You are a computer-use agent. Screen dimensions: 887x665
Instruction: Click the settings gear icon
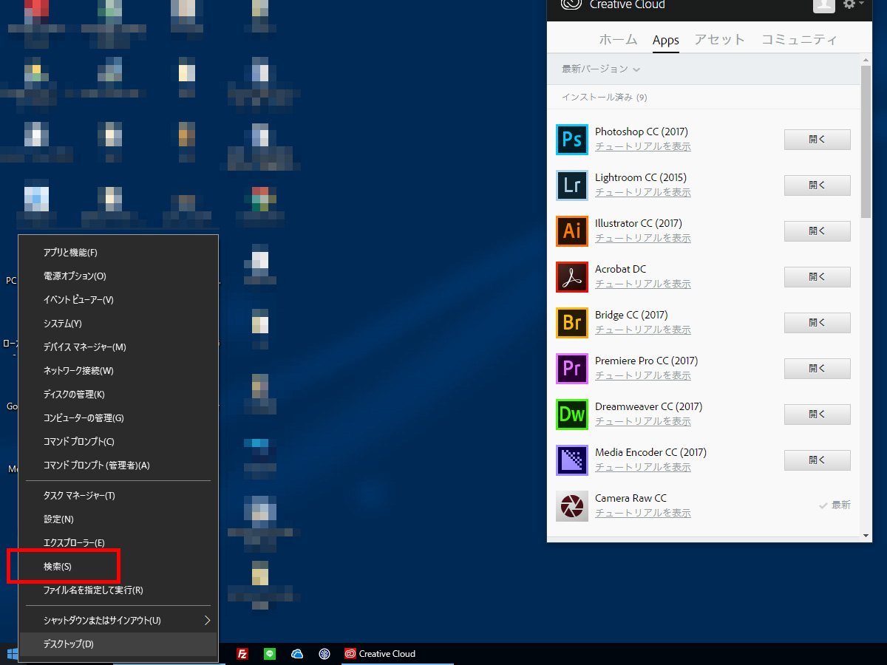(849, 4)
